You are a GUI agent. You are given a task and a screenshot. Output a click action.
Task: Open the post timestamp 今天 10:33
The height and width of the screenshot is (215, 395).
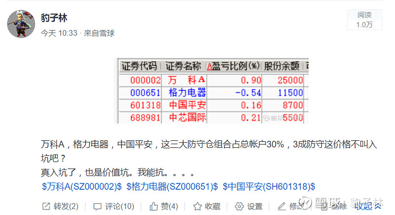(x=59, y=33)
